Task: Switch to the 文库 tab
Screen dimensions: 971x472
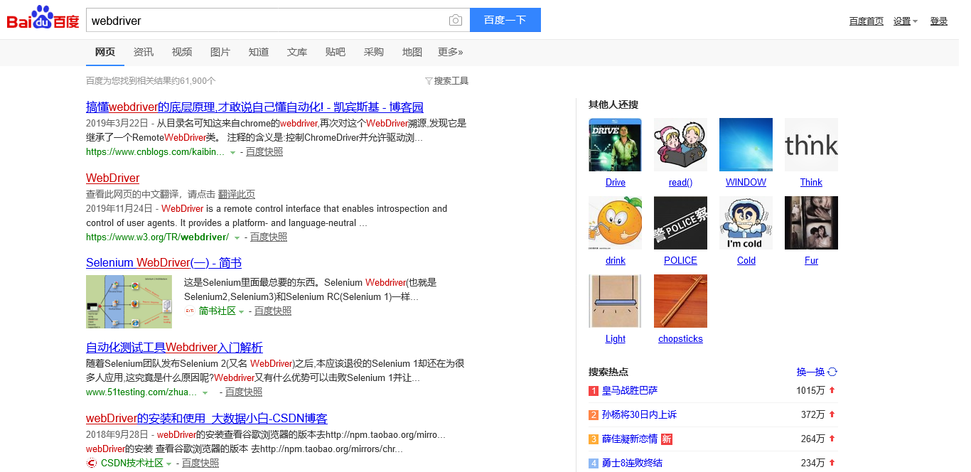Action: 297,52
